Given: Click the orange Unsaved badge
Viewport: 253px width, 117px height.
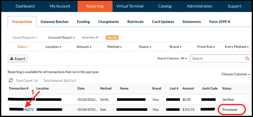Looking at the screenshot, I should (112, 38).
